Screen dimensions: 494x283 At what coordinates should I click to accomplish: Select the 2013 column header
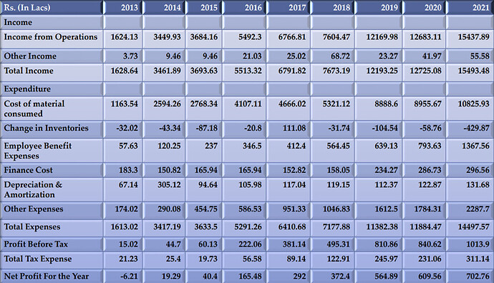pos(123,8)
